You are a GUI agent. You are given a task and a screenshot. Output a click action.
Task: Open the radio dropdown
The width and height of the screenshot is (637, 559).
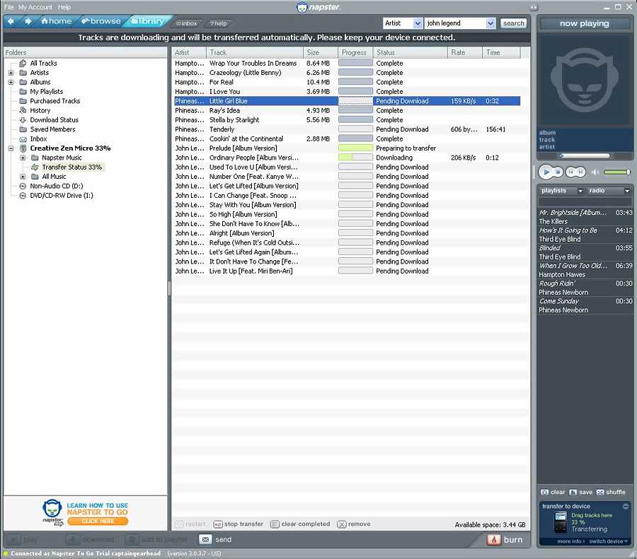tap(609, 191)
